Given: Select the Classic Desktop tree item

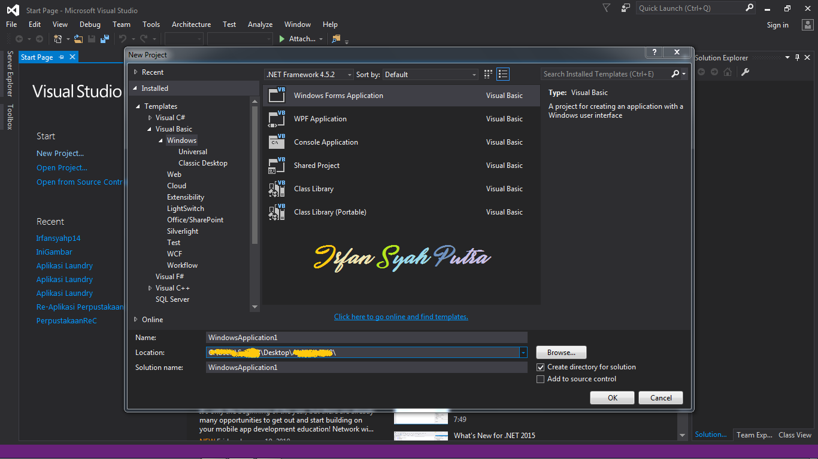Looking at the screenshot, I should 203,163.
